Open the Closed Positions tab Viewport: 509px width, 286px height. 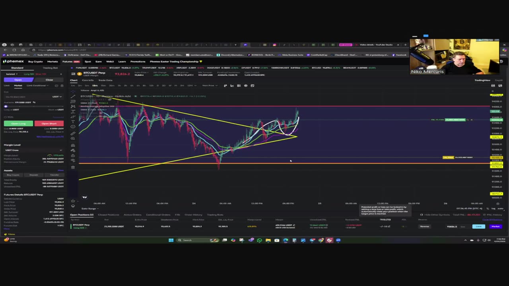pos(109,215)
